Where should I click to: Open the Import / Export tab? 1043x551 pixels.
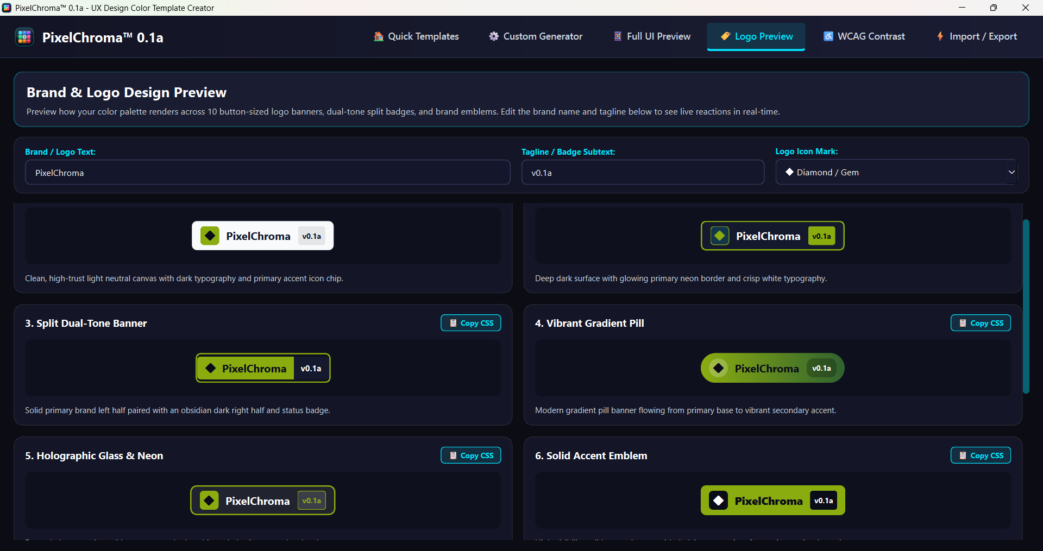point(976,36)
